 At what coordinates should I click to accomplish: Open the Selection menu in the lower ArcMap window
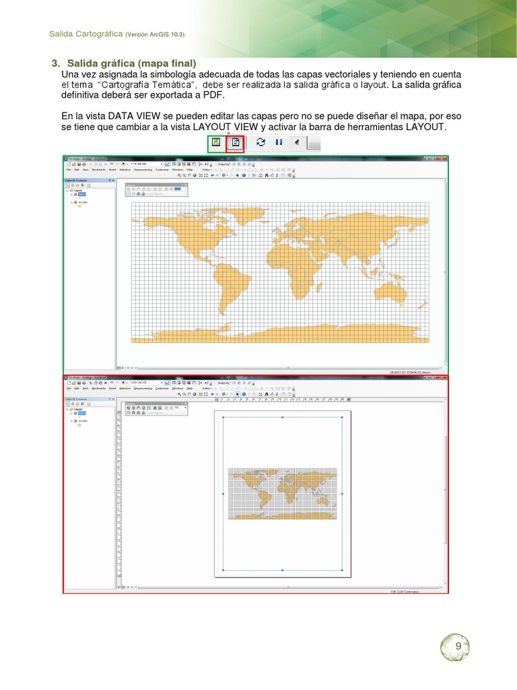point(125,389)
